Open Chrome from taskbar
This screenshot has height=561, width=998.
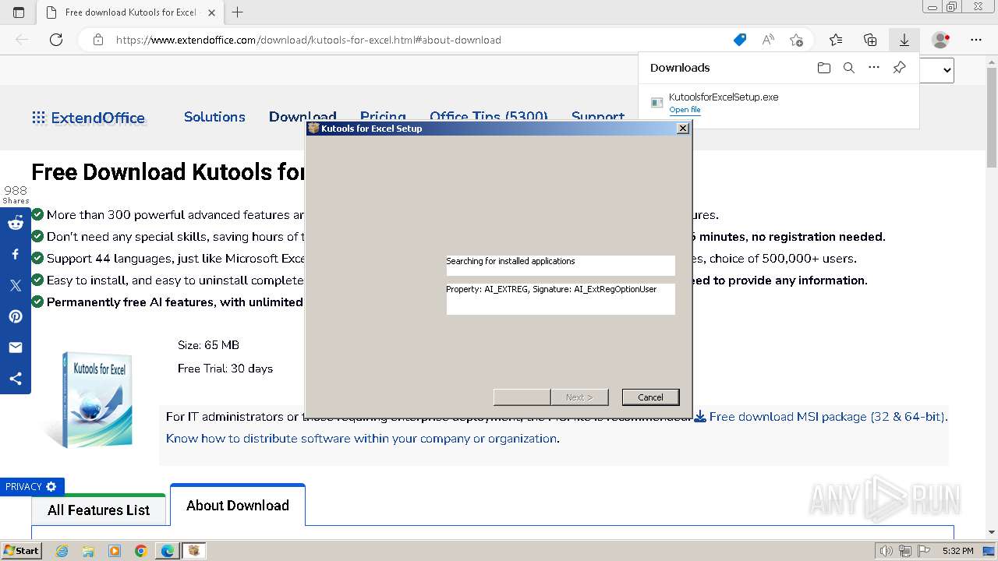[141, 551]
